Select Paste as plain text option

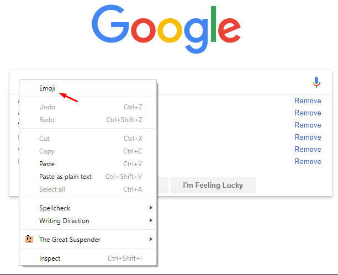click(65, 177)
